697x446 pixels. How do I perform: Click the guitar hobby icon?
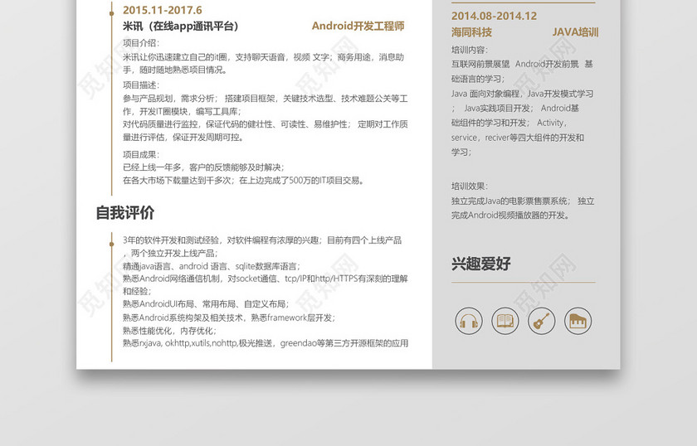point(541,321)
